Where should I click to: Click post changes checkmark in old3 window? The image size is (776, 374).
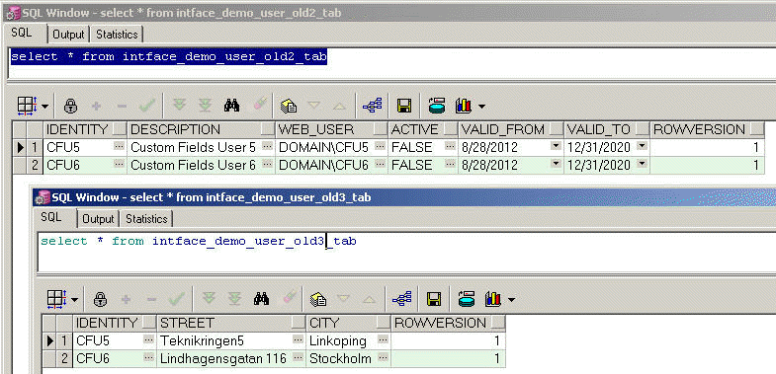(x=177, y=298)
